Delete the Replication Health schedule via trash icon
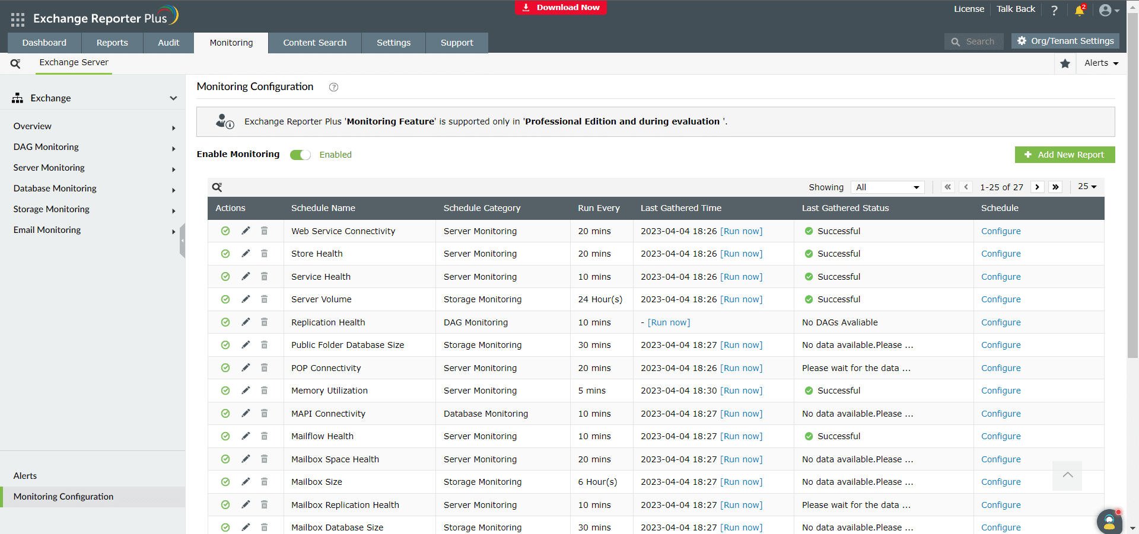Screen dimensions: 1139x534 point(265,322)
